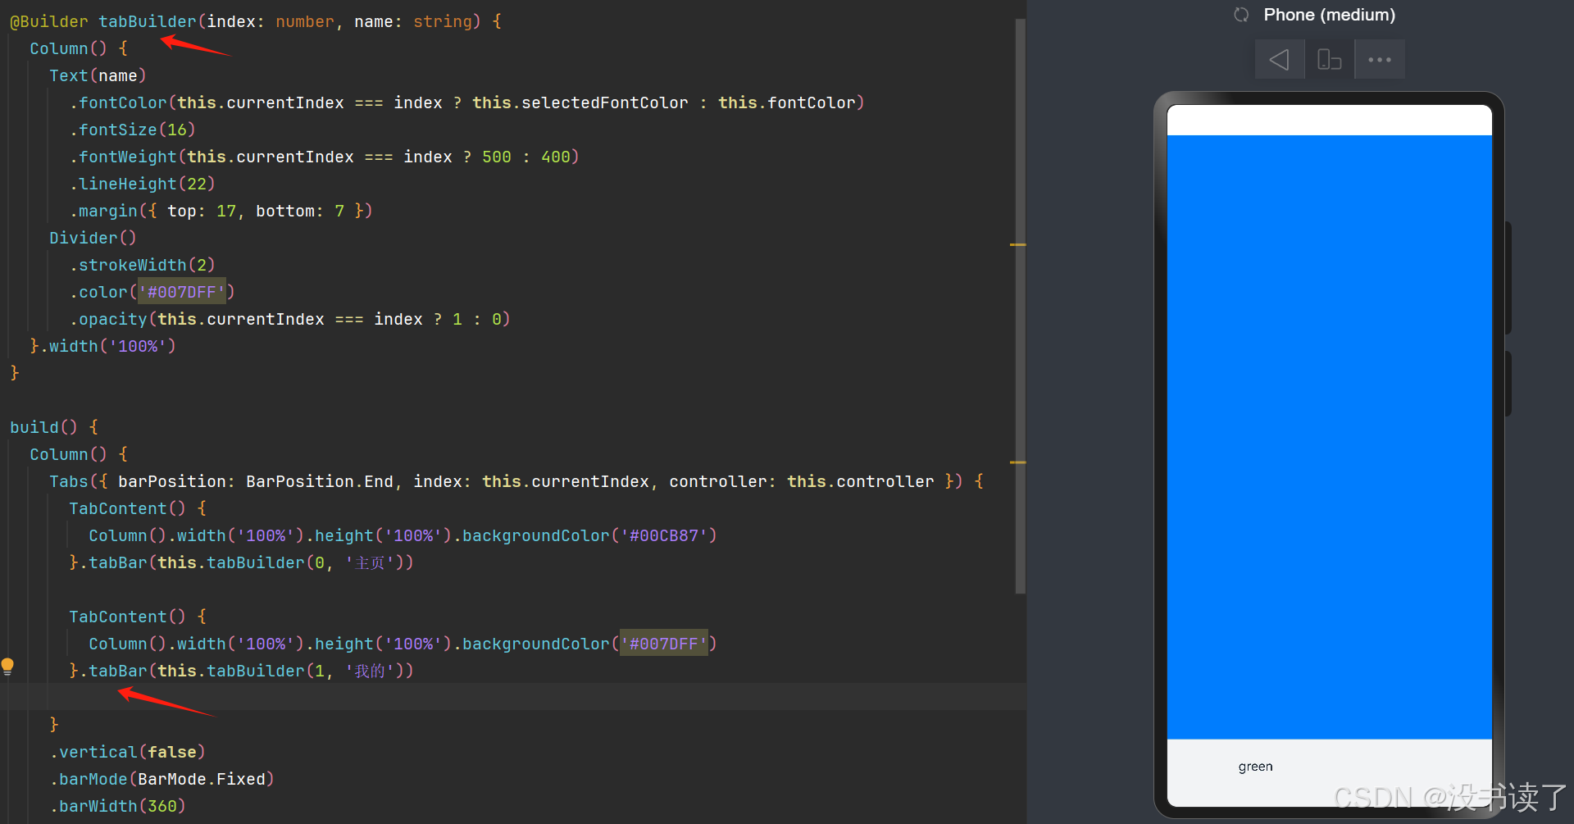This screenshot has height=824, width=1574.
Task: Click the '#00CB87' backgroundColor value
Action: (x=663, y=535)
